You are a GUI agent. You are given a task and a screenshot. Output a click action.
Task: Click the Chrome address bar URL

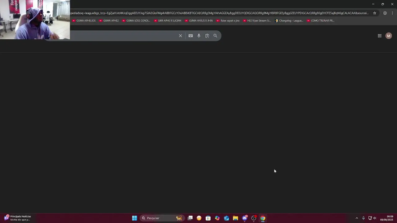click(220, 13)
